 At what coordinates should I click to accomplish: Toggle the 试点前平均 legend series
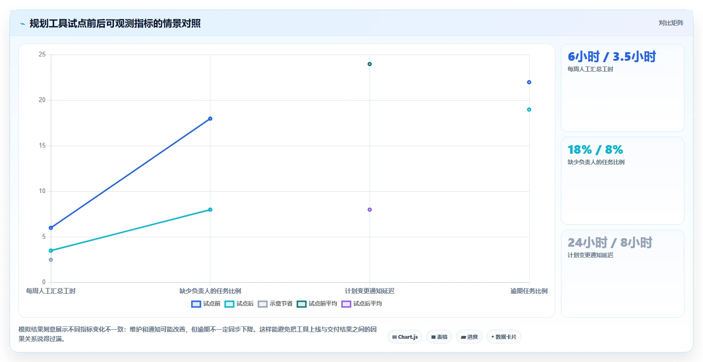317,304
